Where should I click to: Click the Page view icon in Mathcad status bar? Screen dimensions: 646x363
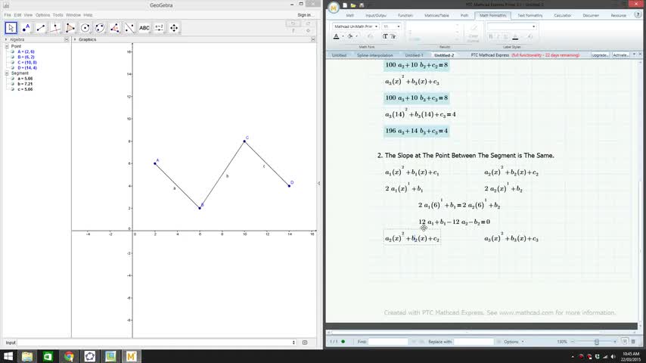[x=625, y=342]
